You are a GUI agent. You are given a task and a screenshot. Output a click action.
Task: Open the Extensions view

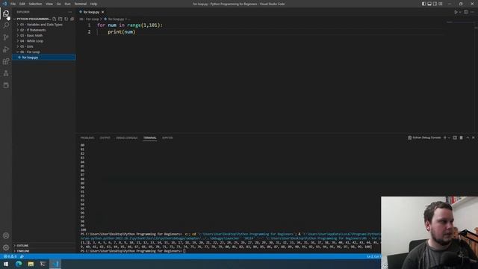click(6, 61)
